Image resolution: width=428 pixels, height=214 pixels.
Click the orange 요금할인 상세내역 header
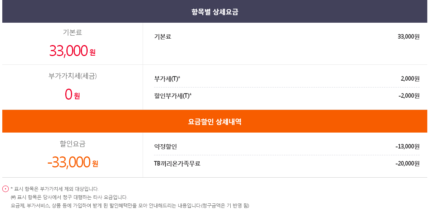(215, 122)
